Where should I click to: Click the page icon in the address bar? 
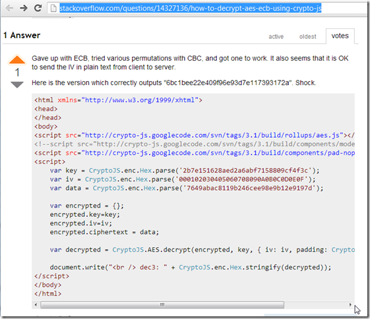[x=54, y=9]
